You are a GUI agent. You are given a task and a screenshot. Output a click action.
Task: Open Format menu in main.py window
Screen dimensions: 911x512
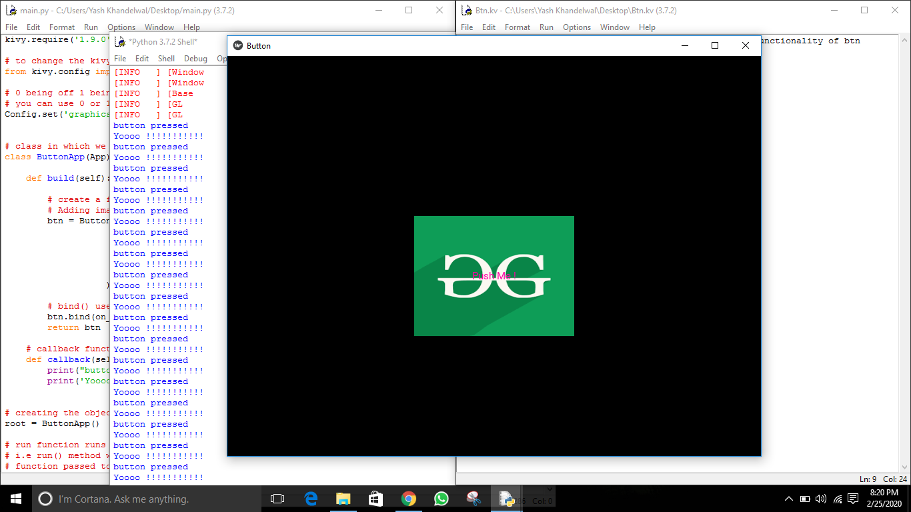(x=62, y=27)
